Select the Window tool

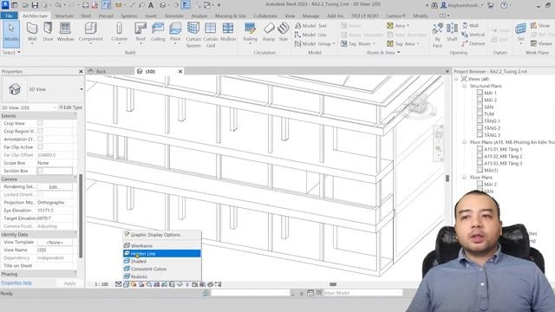pos(65,32)
